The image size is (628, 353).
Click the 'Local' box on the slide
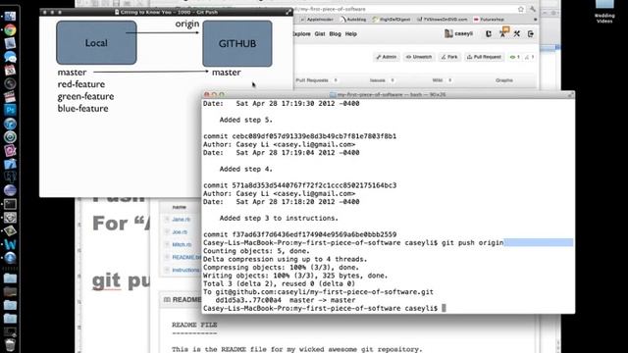[x=96, y=43]
